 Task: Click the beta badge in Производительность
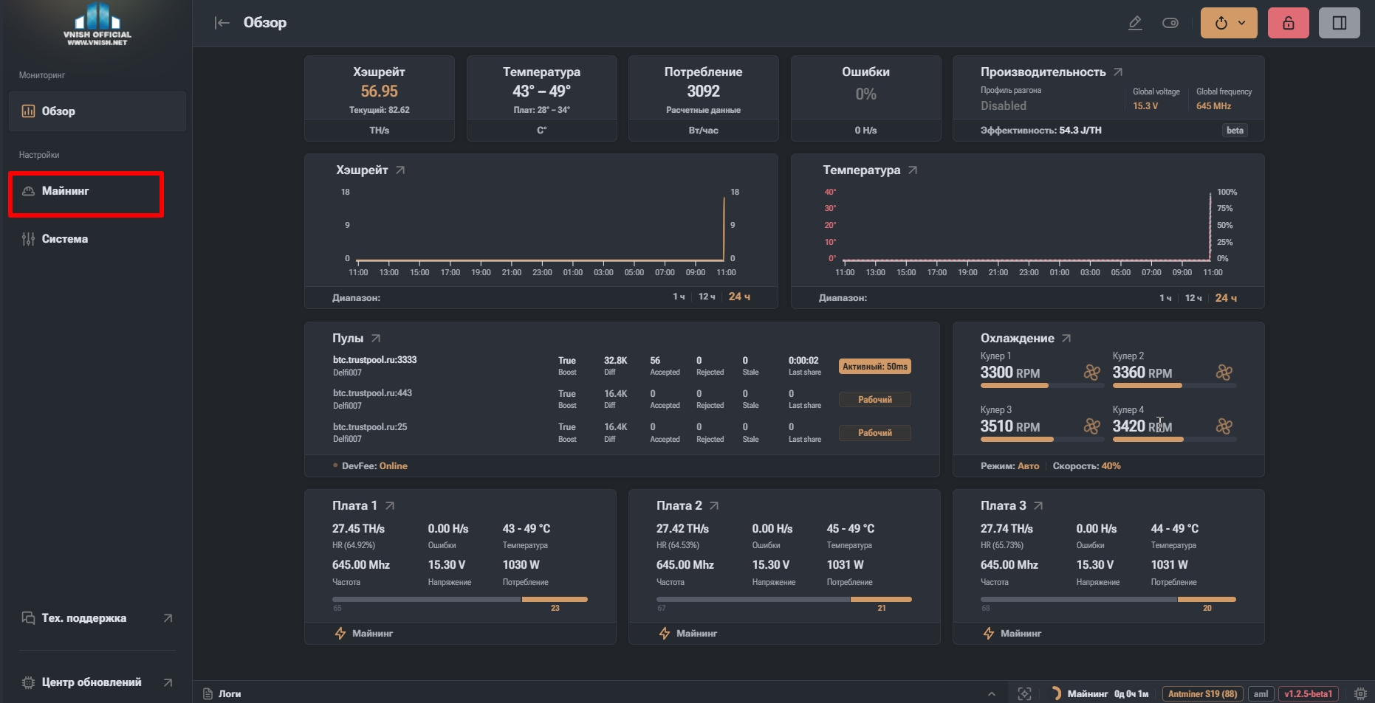pyautogui.click(x=1235, y=131)
